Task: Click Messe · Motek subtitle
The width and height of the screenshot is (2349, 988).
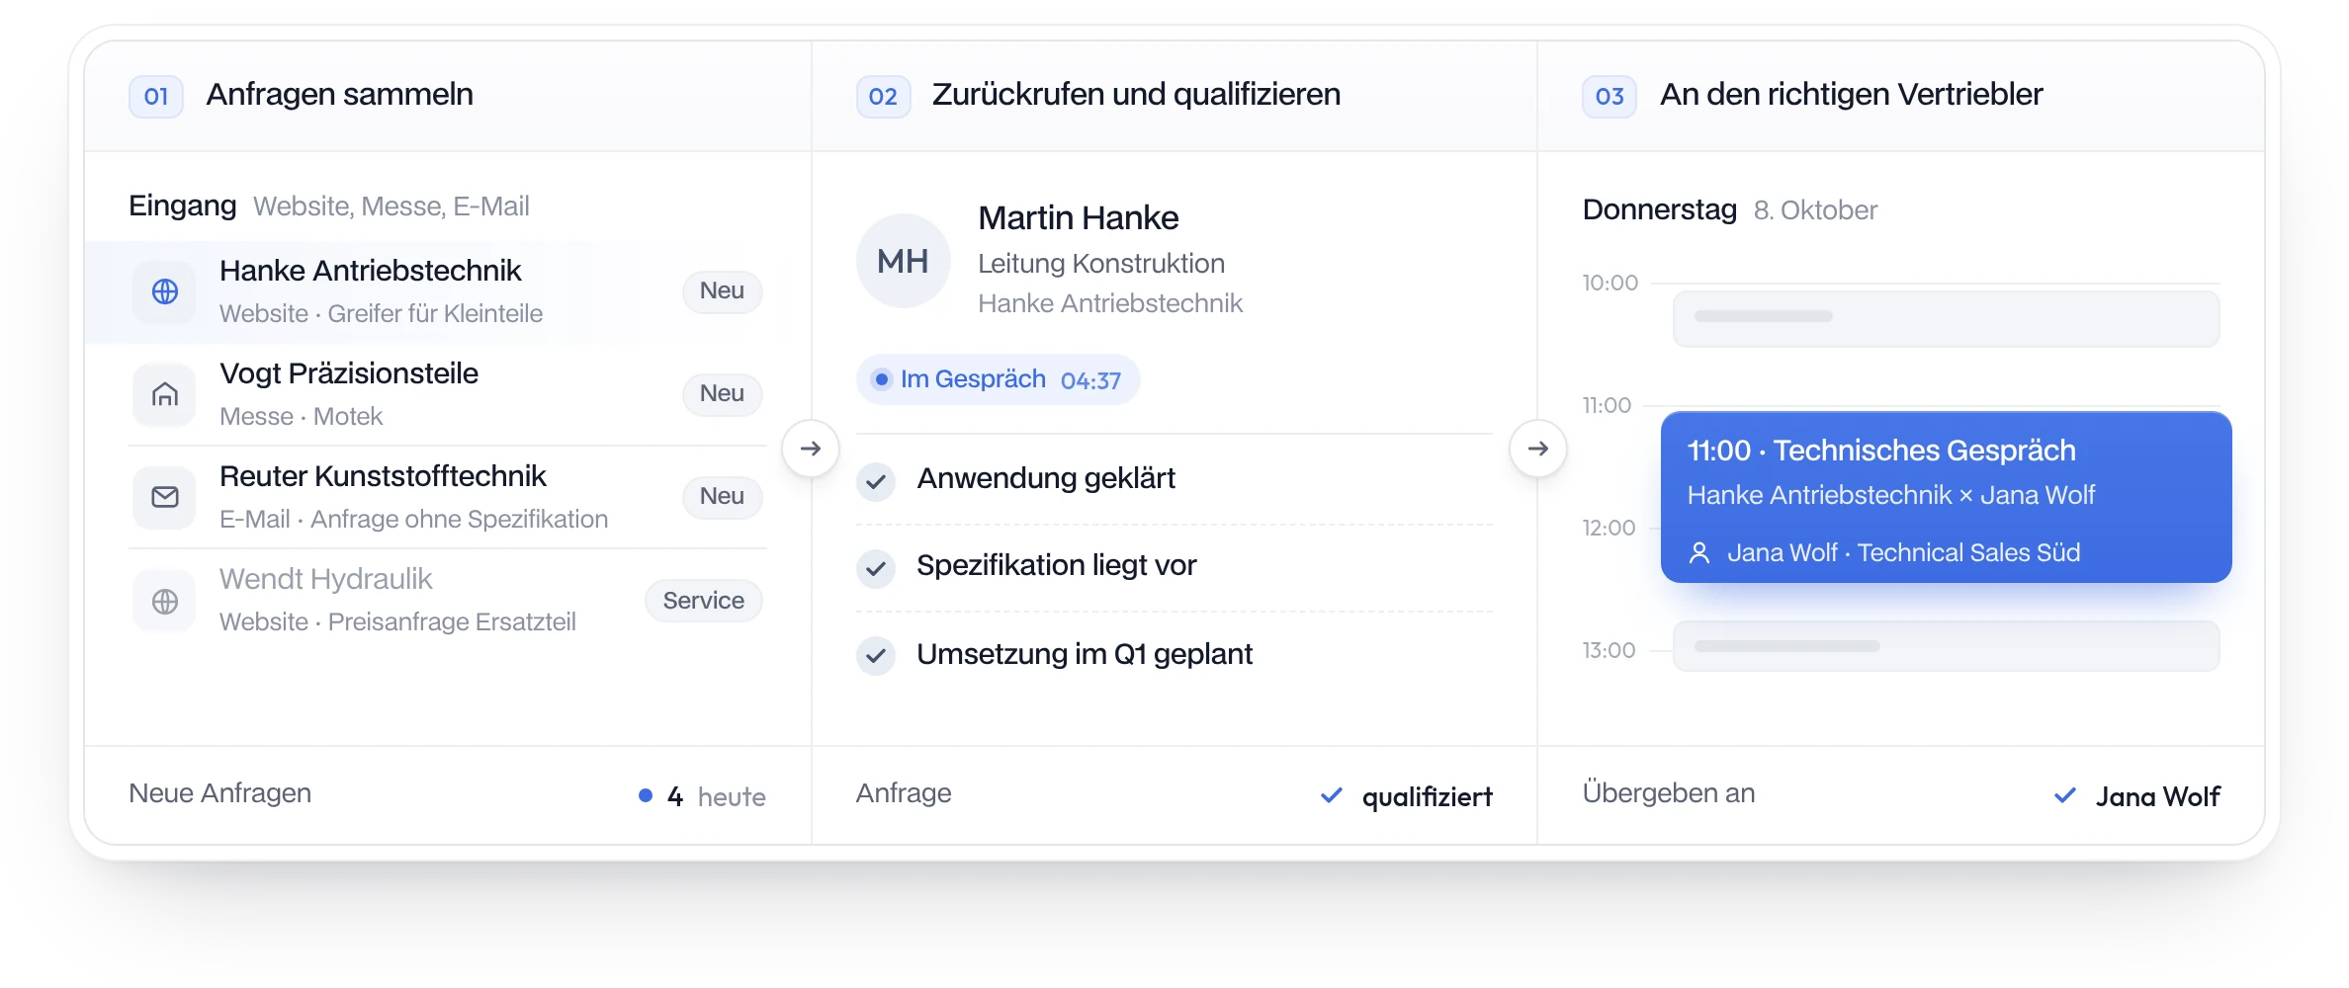Action: 301,417
